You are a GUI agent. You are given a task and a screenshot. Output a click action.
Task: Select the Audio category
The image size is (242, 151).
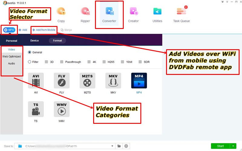coord(11,63)
